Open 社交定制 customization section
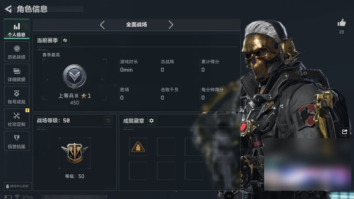Screen dimensions: 354x199 [x=17, y=119]
